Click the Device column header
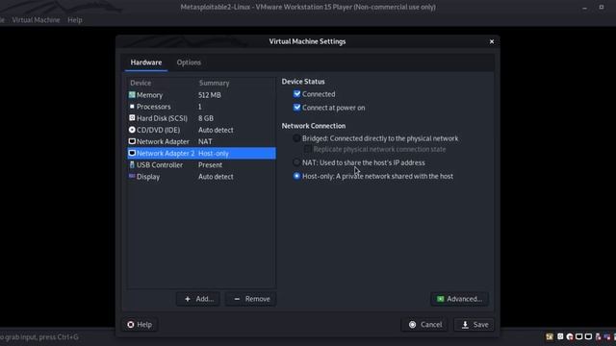The height and width of the screenshot is (346, 616). click(x=141, y=83)
